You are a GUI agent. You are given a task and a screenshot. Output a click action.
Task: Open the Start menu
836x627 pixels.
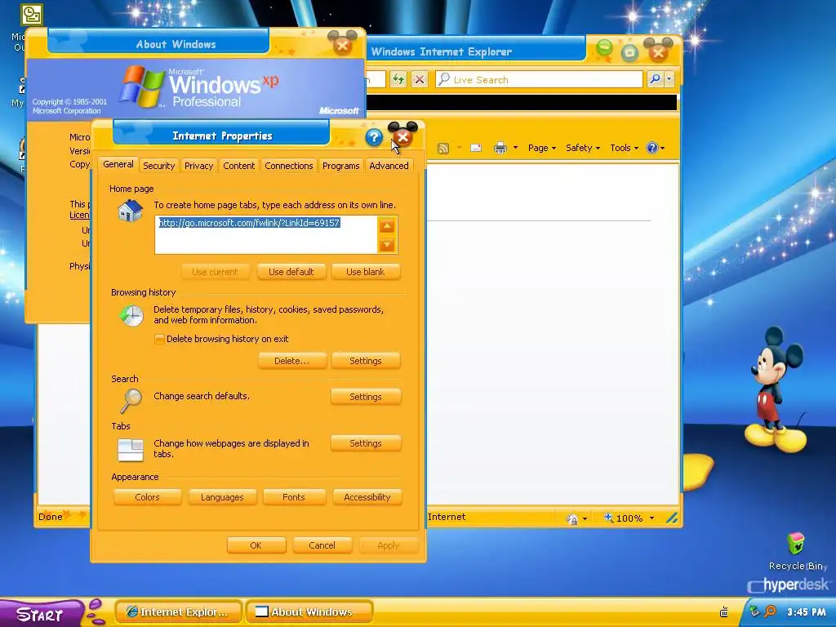point(42,614)
